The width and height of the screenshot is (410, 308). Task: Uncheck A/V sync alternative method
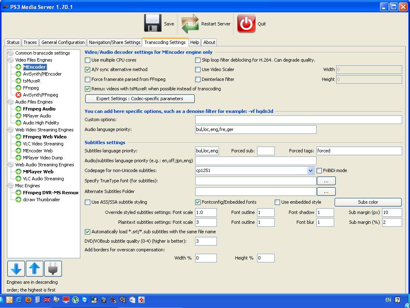click(x=88, y=70)
